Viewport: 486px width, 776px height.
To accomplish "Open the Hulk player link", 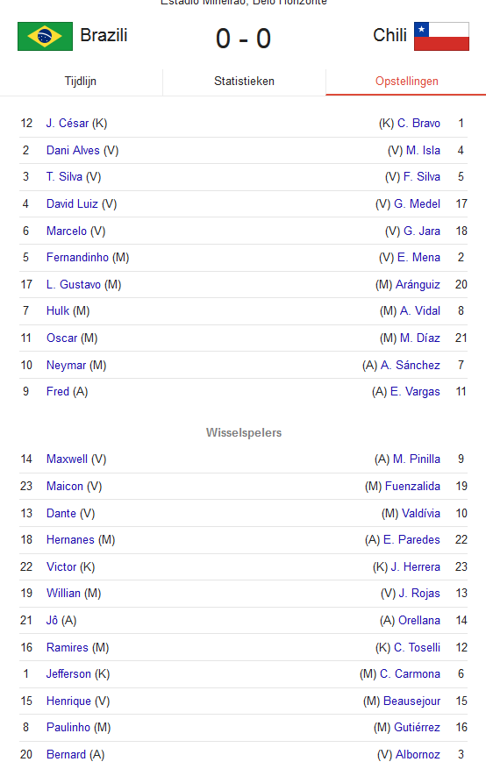I will (57, 310).
